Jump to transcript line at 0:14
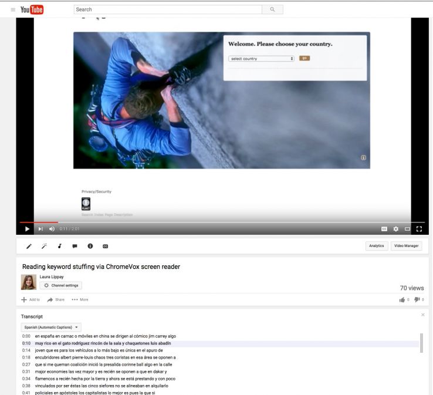433x395 pixels. 221,350
